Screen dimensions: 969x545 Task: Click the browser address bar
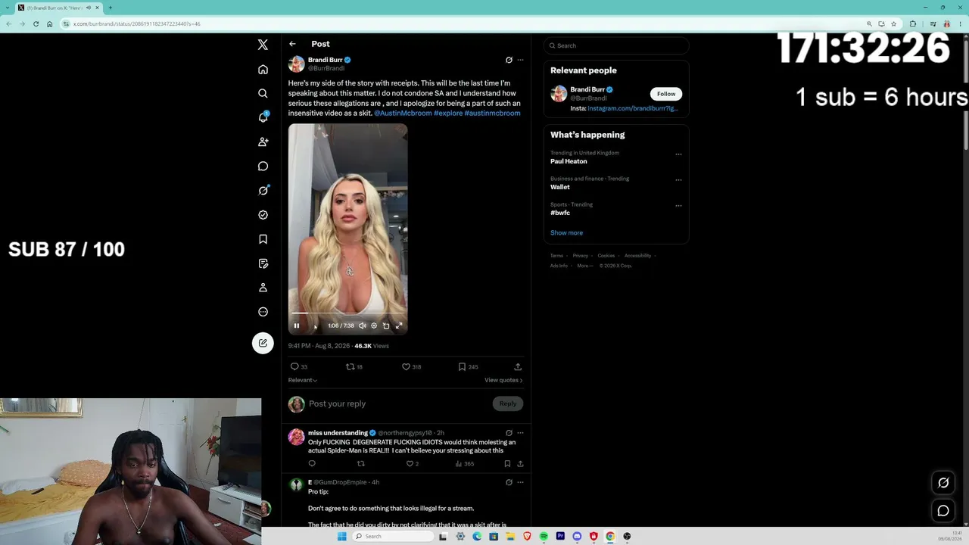click(462, 23)
